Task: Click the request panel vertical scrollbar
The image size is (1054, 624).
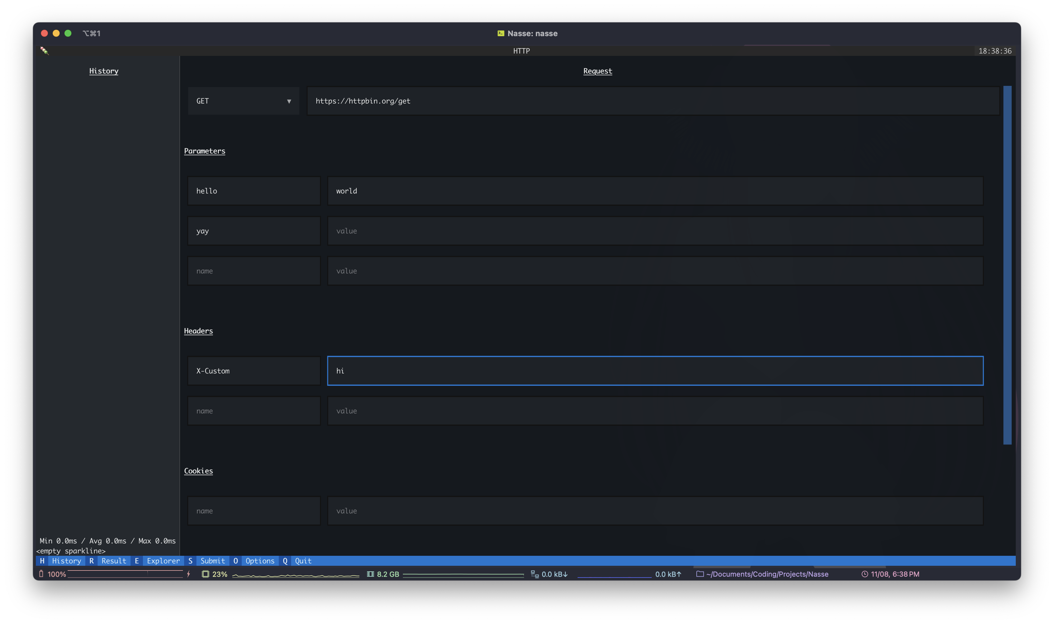Action: coord(1007,265)
